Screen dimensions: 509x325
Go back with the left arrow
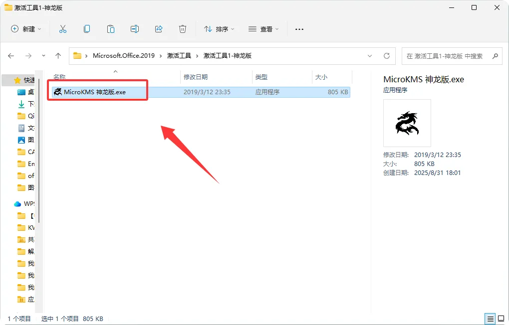click(11, 56)
